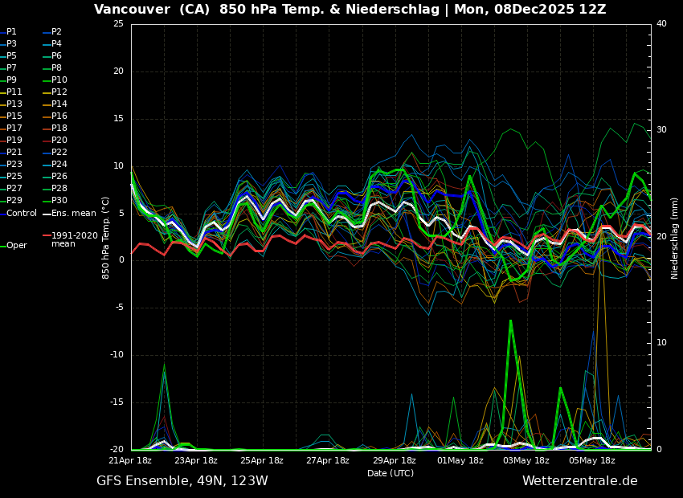Click the white Ens. mean line swatch

47,214
